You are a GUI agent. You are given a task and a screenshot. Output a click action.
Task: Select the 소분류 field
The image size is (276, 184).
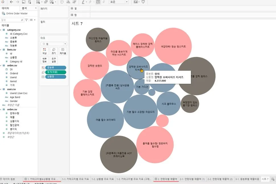(x=13, y=38)
